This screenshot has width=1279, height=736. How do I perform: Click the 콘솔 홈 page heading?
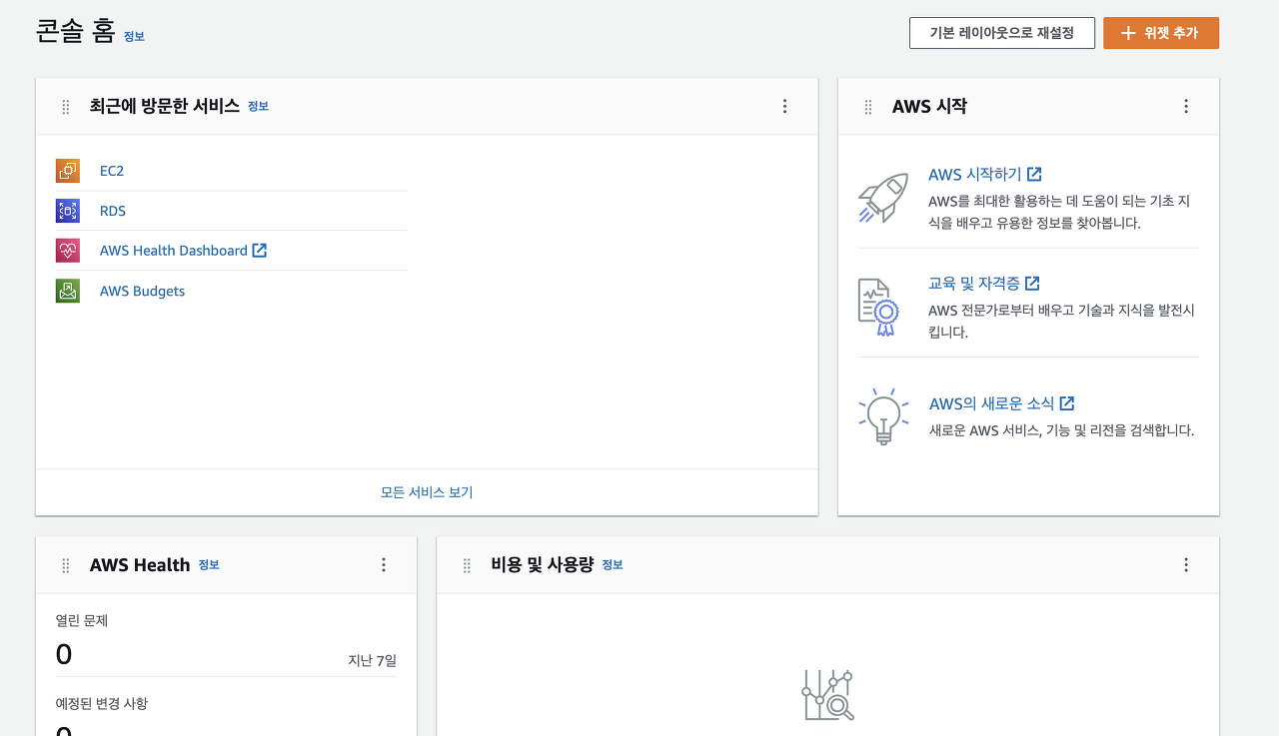point(76,30)
